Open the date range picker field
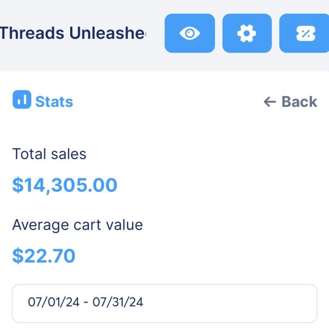329x329 pixels. (164, 303)
